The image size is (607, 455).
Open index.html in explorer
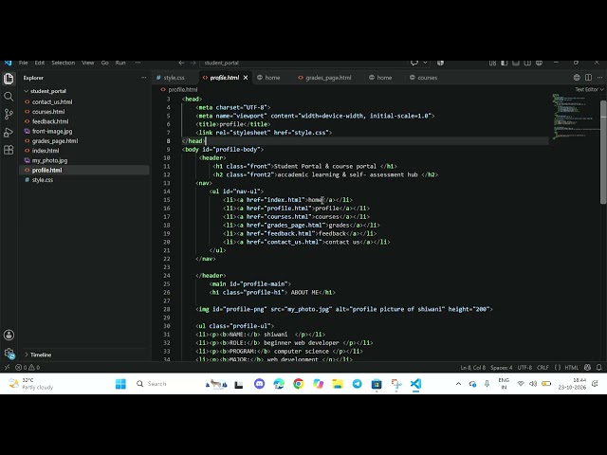pos(46,151)
